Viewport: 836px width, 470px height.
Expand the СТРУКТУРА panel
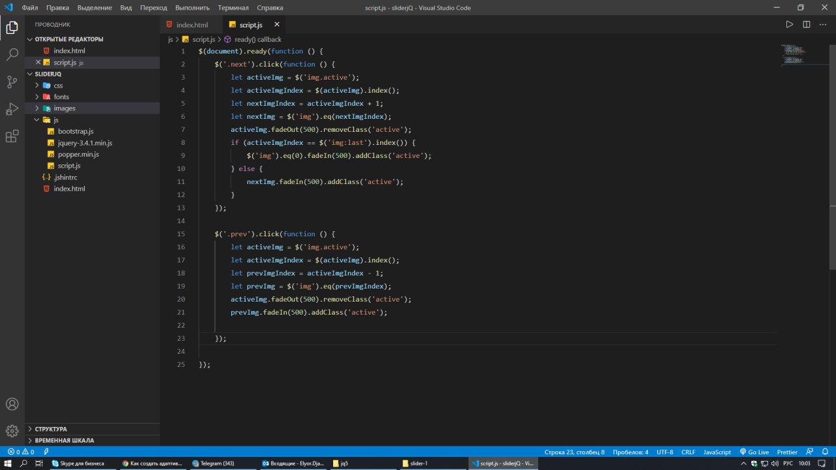coord(50,429)
